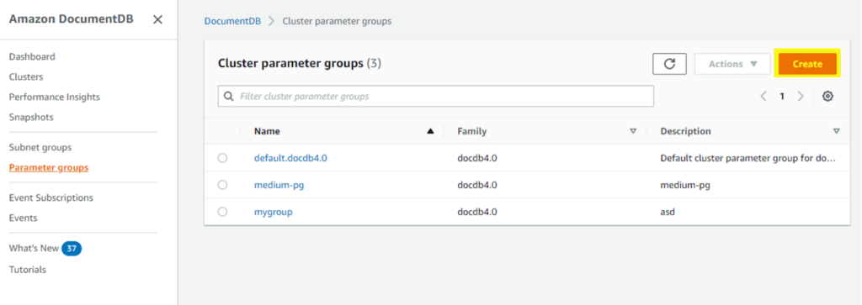Close the Amazon DocumentDB side panel

coord(157,20)
